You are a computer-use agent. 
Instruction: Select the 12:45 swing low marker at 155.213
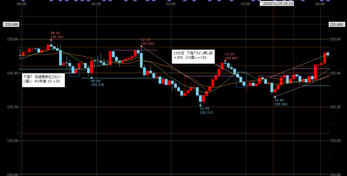200,106
